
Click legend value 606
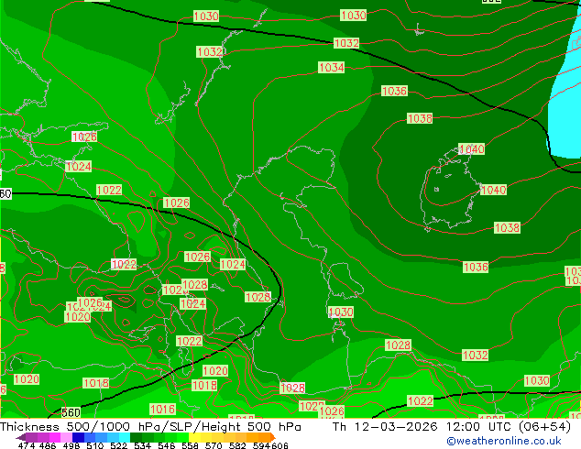coord(280,445)
